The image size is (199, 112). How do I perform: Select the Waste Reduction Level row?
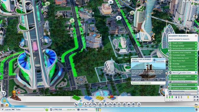point(183,58)
